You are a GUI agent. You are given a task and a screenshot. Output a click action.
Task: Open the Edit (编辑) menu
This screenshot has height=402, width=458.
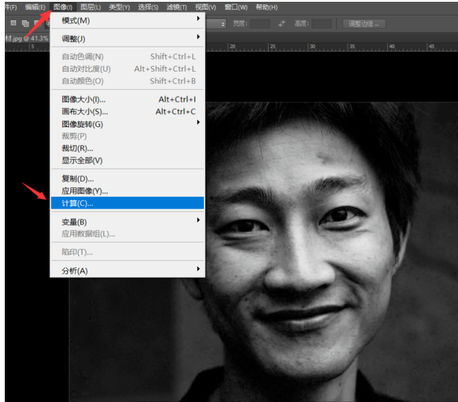pyautogui.click(x=35, y=7)
